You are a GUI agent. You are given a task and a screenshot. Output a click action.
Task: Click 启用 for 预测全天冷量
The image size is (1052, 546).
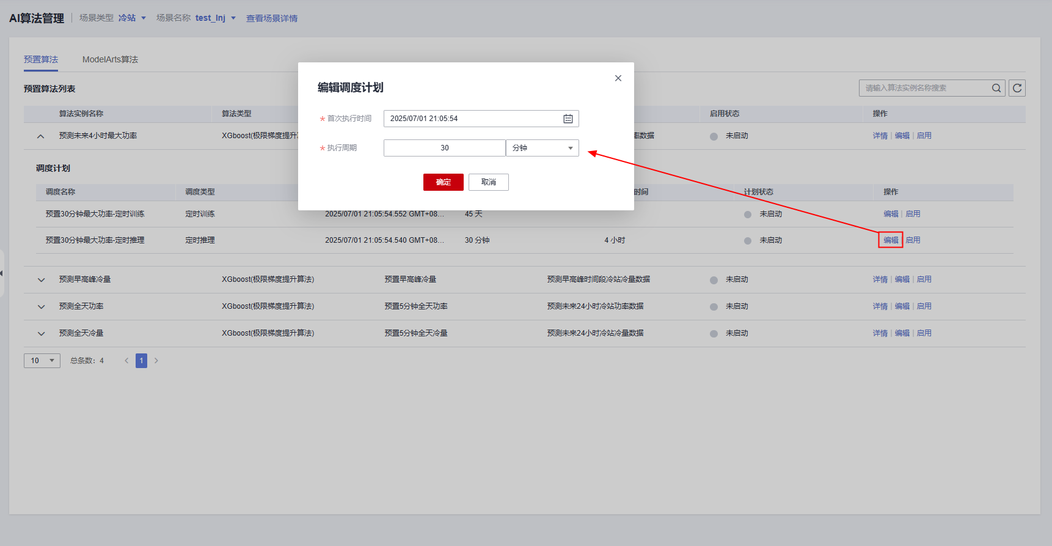[x=924, y=333]
